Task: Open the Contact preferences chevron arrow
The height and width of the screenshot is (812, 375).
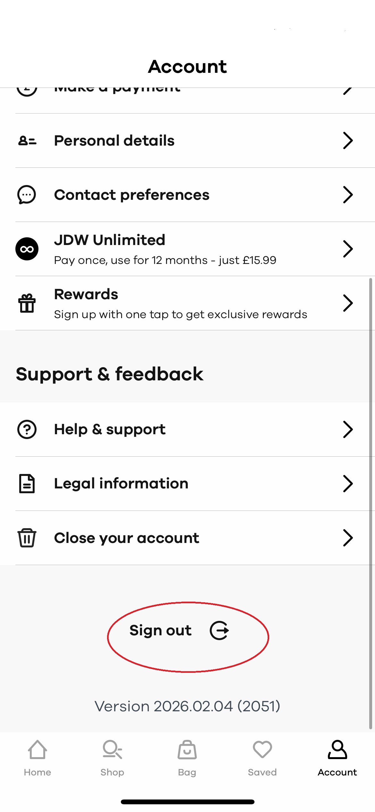Action: (x=348, y=195)
